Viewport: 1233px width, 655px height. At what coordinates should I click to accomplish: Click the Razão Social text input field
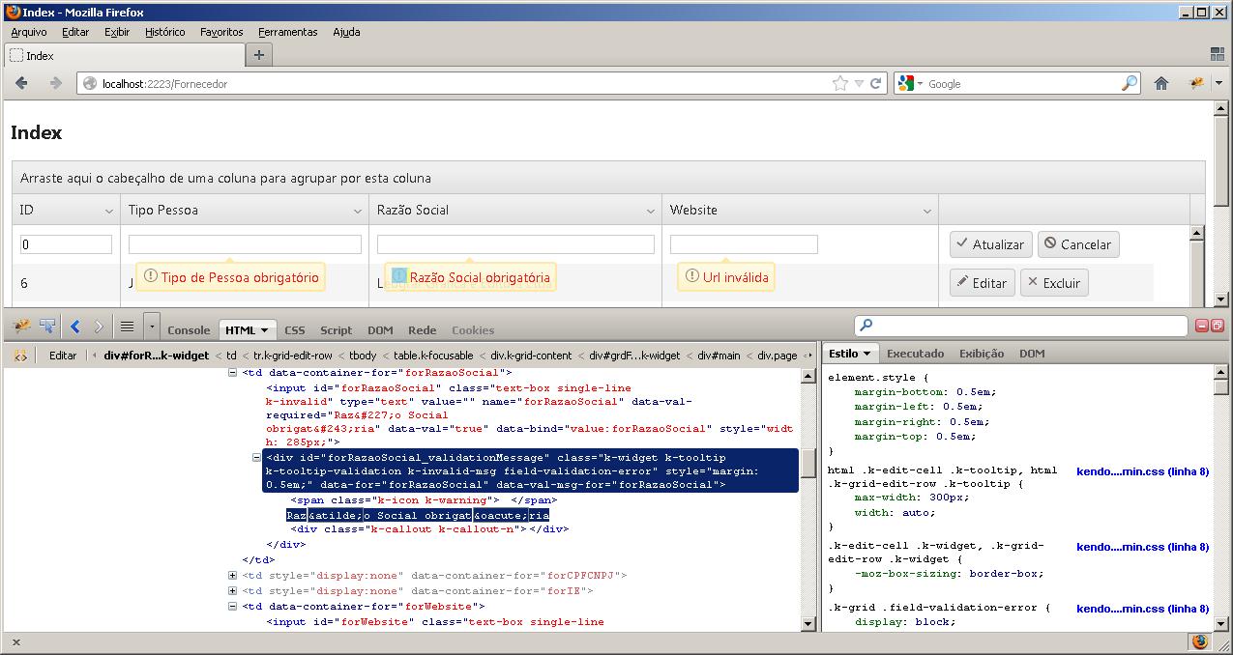[x=514, y=244]
